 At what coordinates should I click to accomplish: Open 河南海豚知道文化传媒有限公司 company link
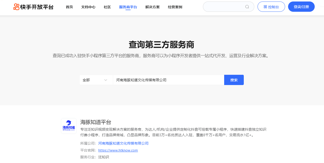click(x=123, y=143)
